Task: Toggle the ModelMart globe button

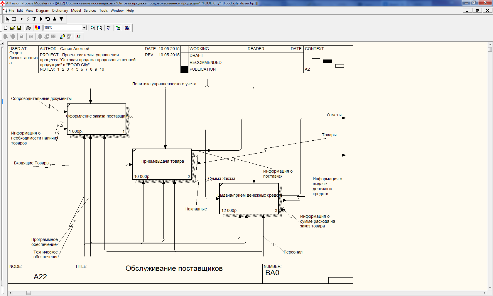Action: 127,28
